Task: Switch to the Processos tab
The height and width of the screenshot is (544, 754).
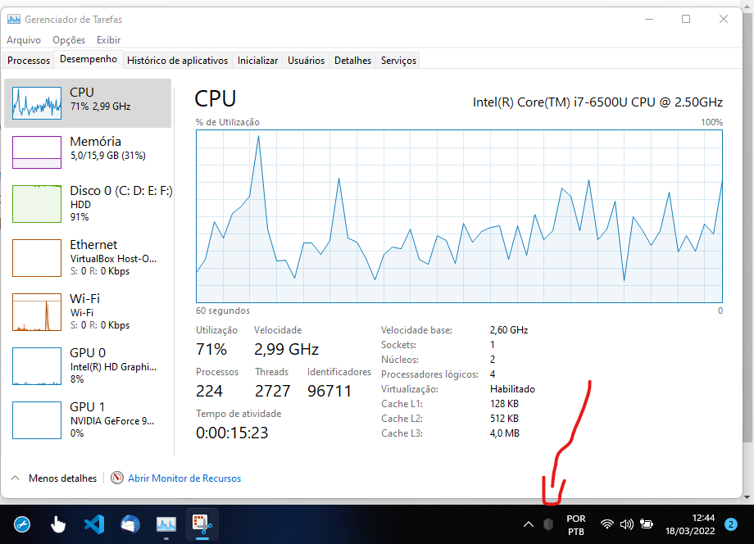Action: click(29, 61)
